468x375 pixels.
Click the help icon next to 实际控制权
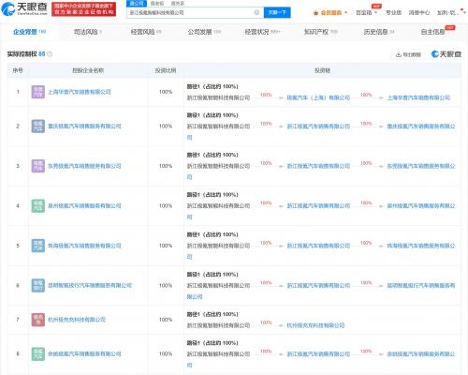(50, 54)
